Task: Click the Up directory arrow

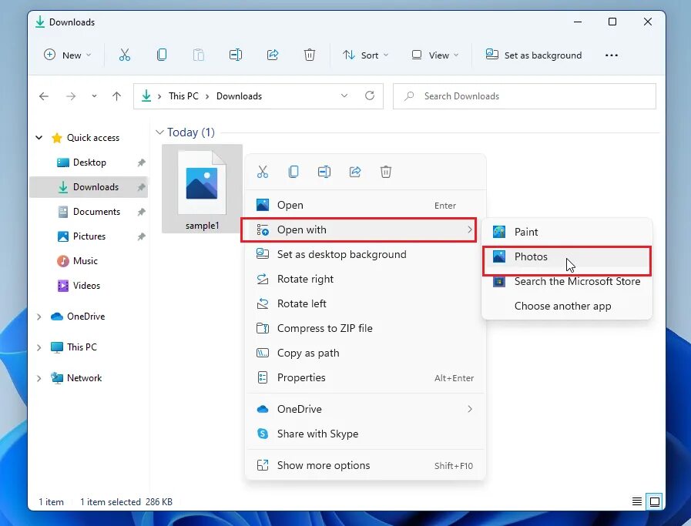Action: click(116, 96)
